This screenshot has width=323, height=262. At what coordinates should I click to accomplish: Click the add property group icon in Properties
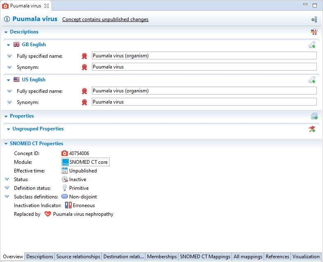click(314, 116)
